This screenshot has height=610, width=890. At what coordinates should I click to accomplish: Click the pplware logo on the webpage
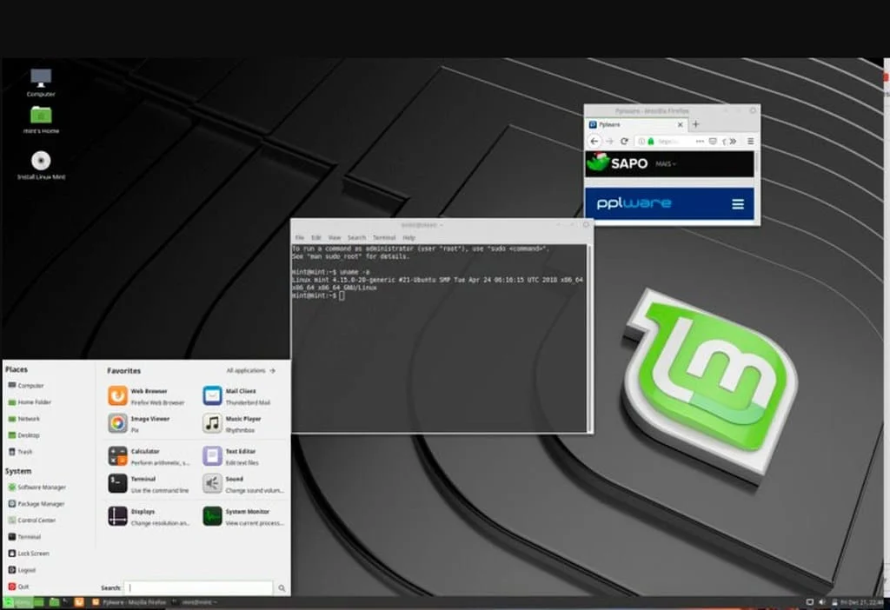634,203
